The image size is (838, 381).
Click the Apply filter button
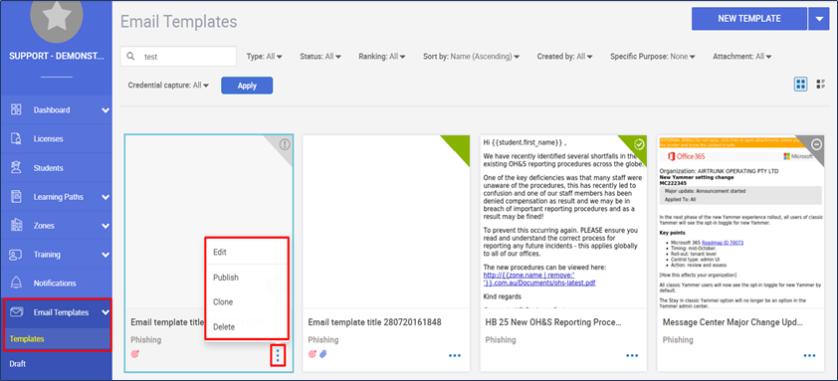(x=247, y=86)
